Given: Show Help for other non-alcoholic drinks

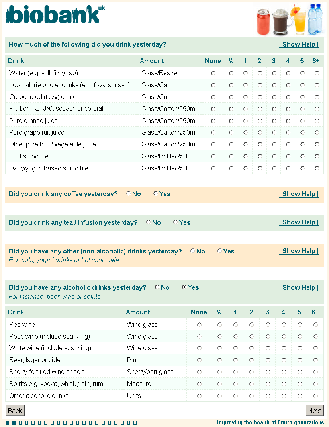Looking at the screenshot, I should click(x=299, y=251).
